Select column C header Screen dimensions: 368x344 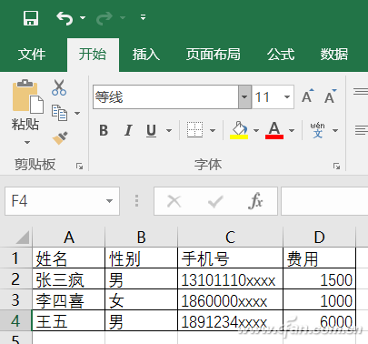coord(230,238)
